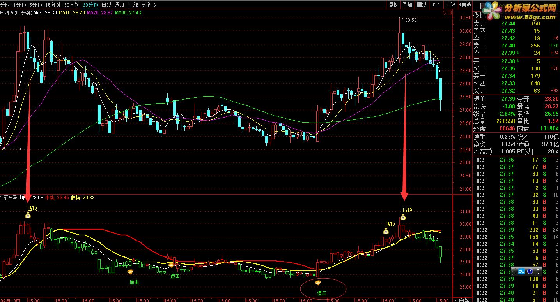Click the diamond icon above the price axis
Image resolution: width=560 pixels, height=302 pixels.
[x=444, y=13]
